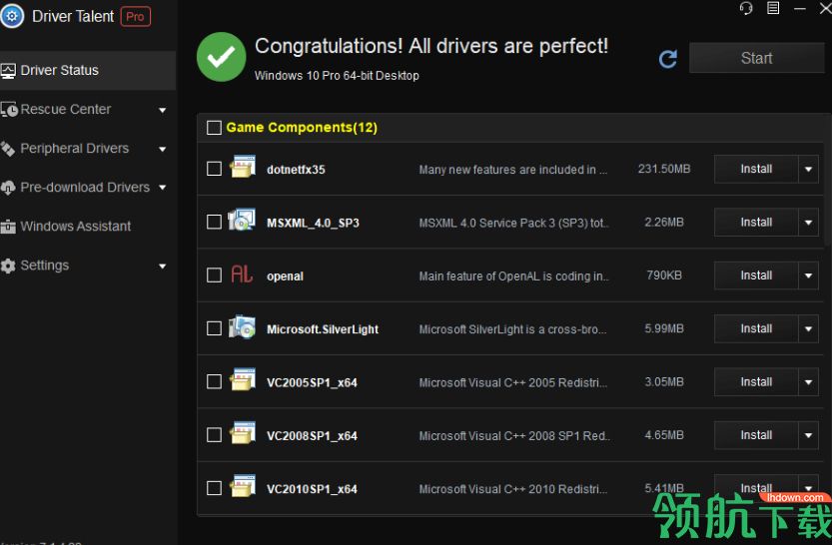Enable the VC2005SP1_x64 checkbox
The height and width of the screenshot is (545, 832).
(214, 381)
